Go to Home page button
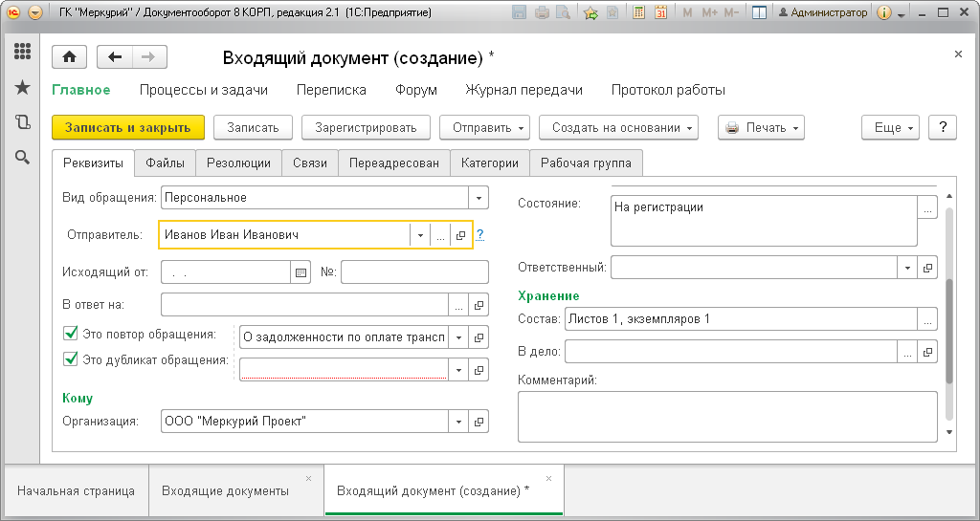Viewport: 980px width, 521px height. pyautogui.click(x=69, y=57)
